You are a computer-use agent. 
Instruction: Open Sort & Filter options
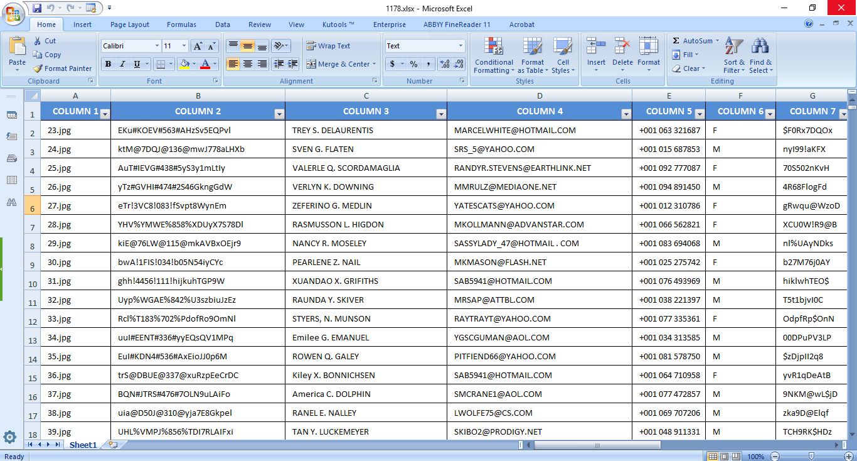click(733, 56)
